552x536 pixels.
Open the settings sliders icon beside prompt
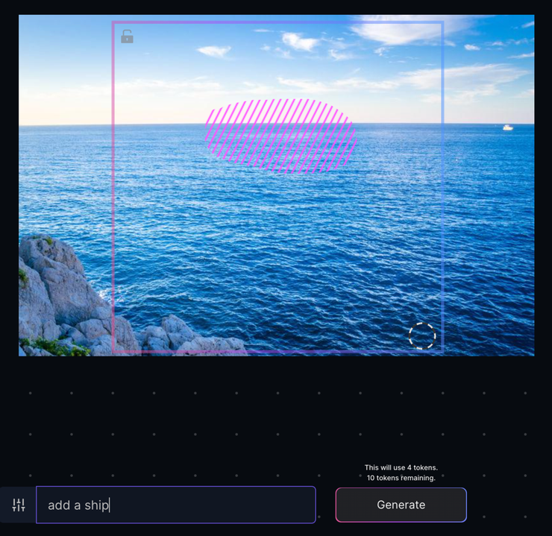pyautogui.click(x=19, y=505)
